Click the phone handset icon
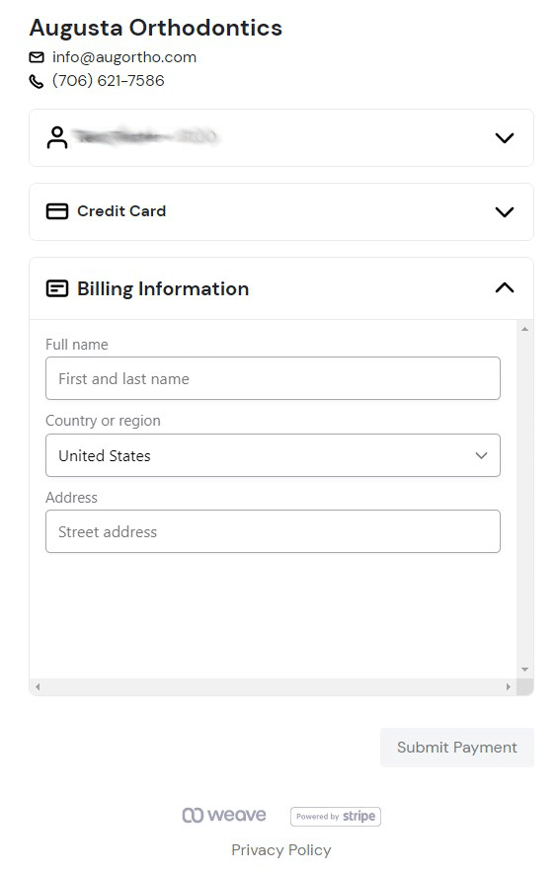 click(37, 81)
